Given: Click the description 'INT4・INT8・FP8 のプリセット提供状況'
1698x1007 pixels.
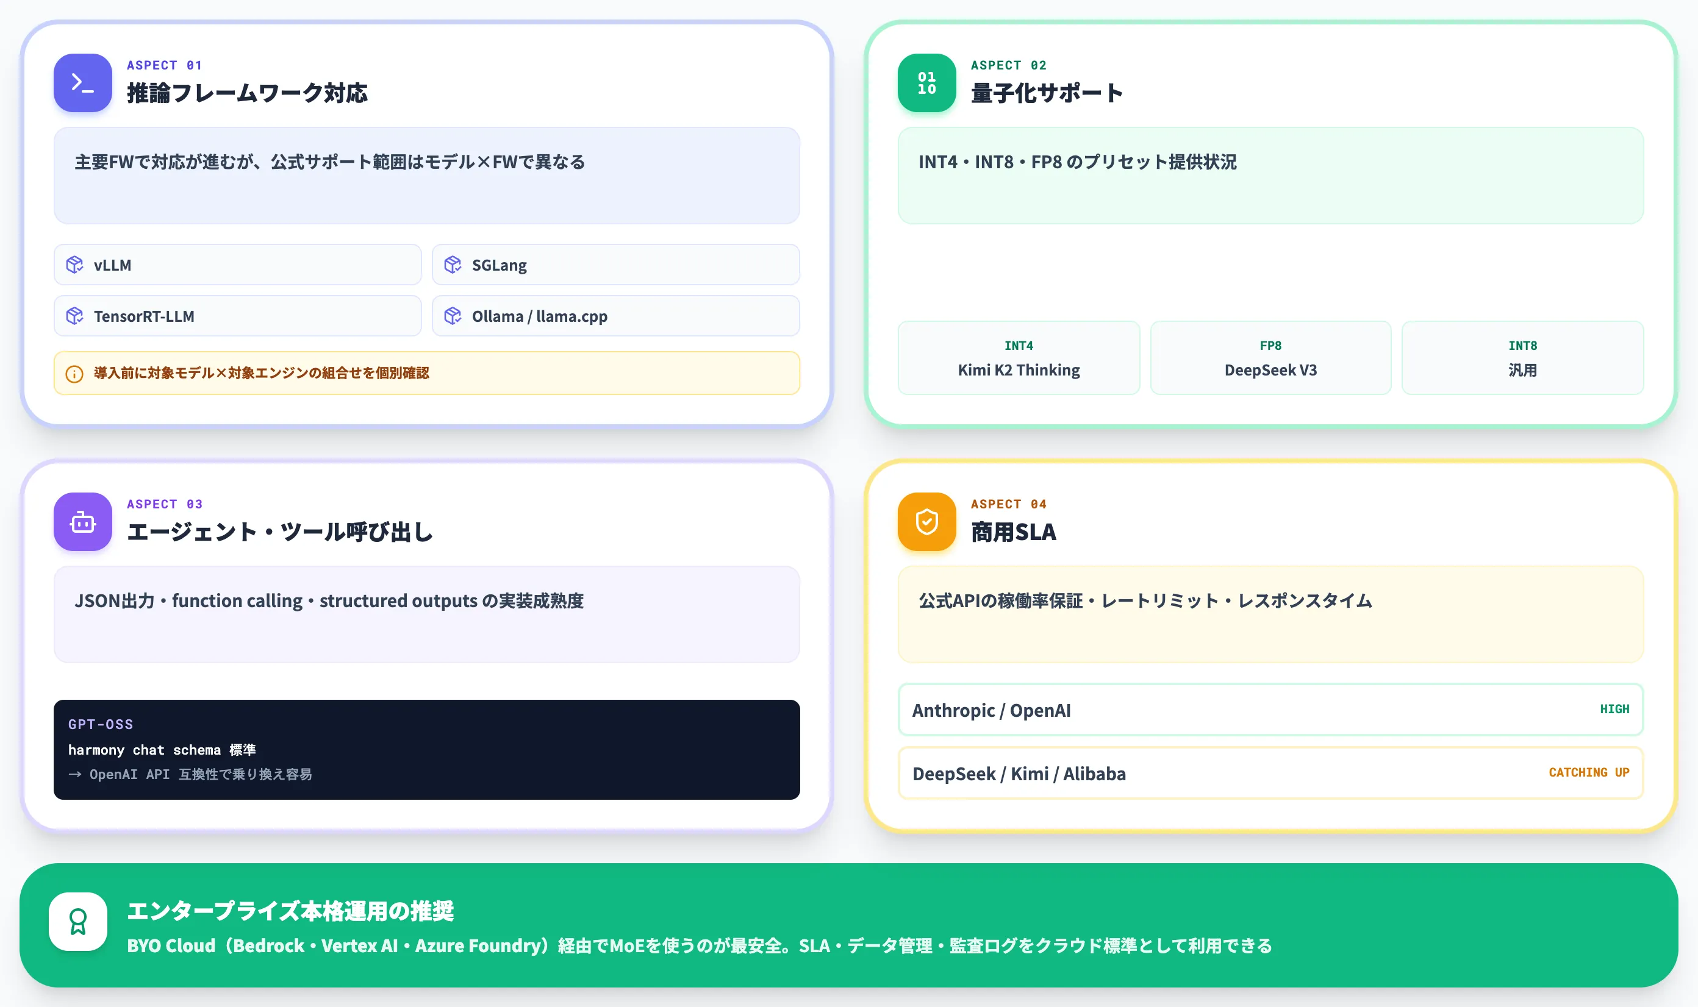Looking at the screenshot, I should tap(1078, 162).
